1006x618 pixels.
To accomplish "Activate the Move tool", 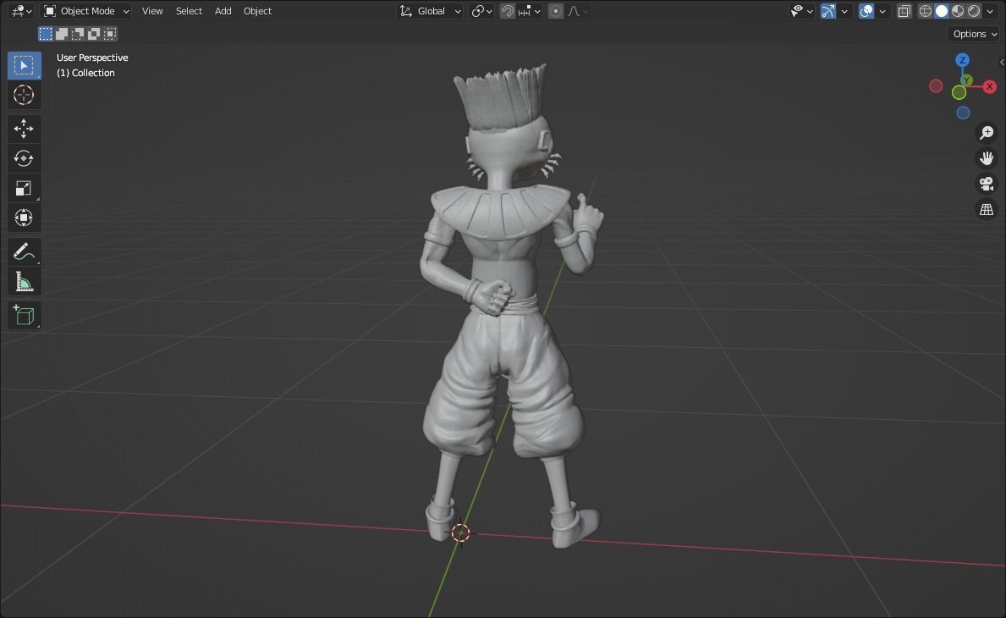I will (24, 129).
